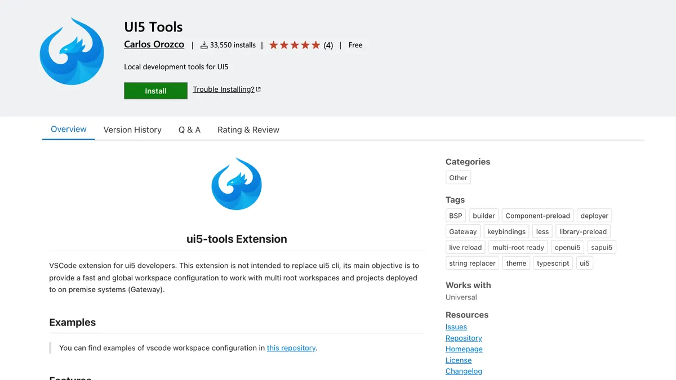Select the openui5 tag

567,247
